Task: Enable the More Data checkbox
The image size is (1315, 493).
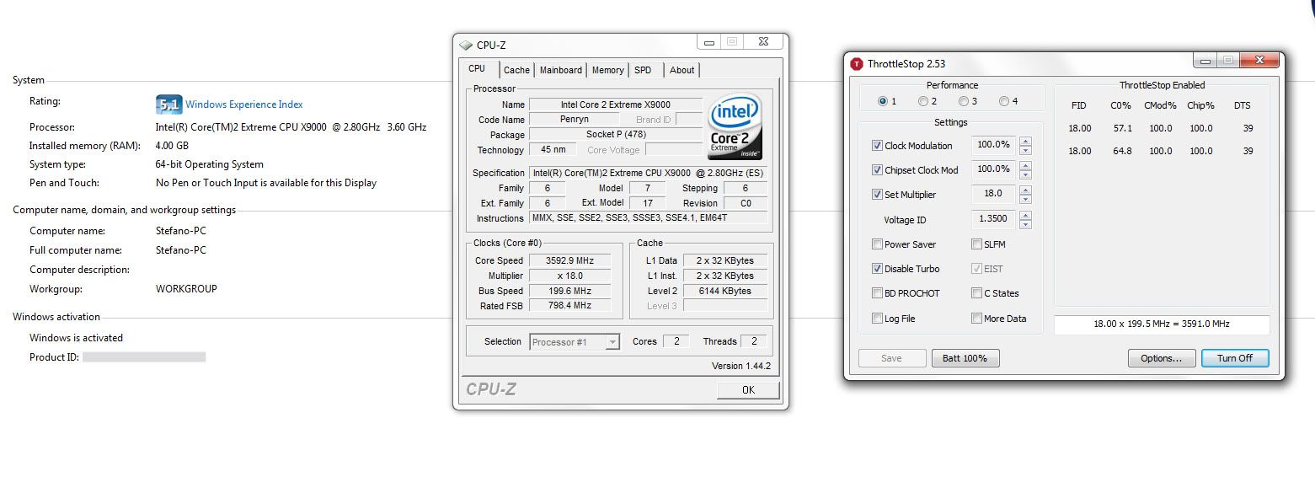Action: [976, 319]
